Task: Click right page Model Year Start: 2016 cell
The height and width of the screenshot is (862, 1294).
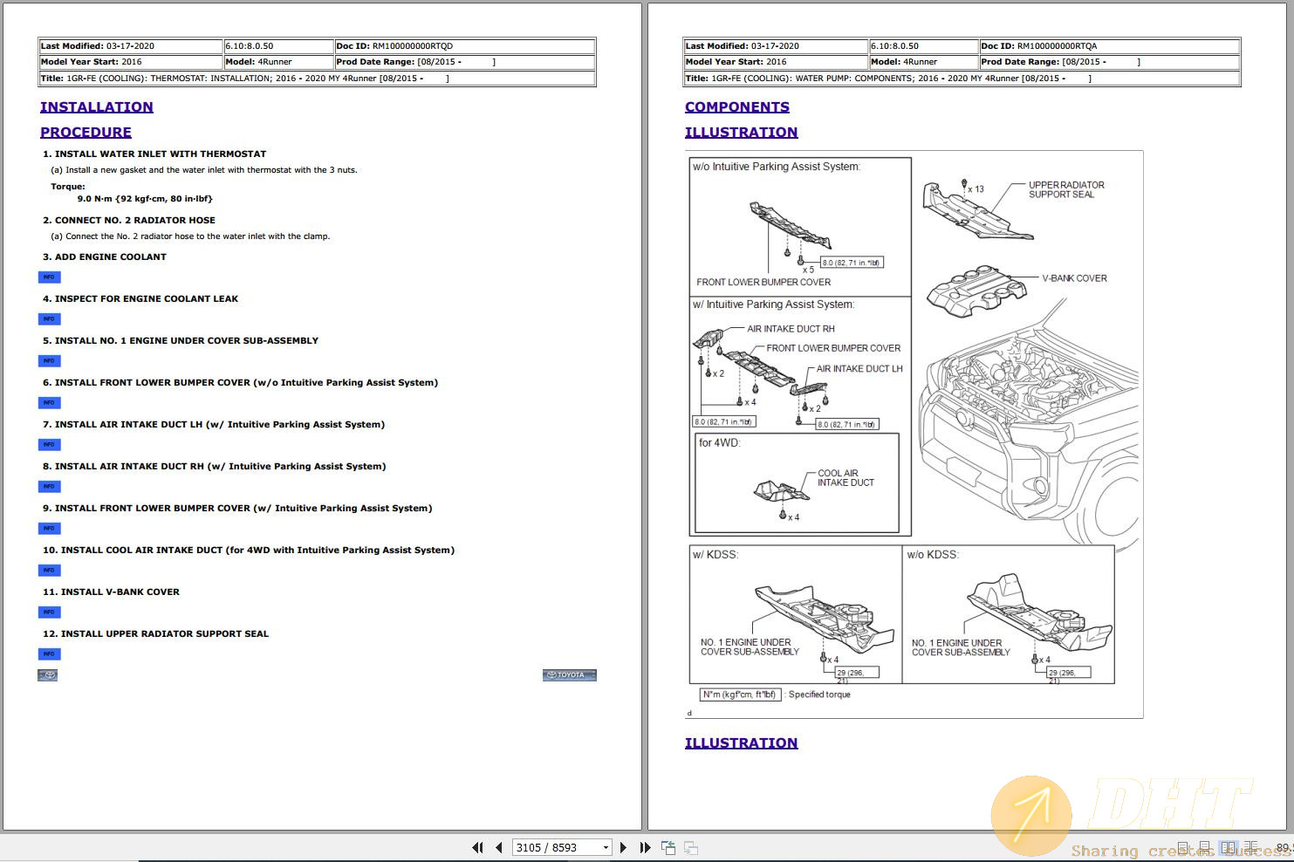Action: point(776,62)
